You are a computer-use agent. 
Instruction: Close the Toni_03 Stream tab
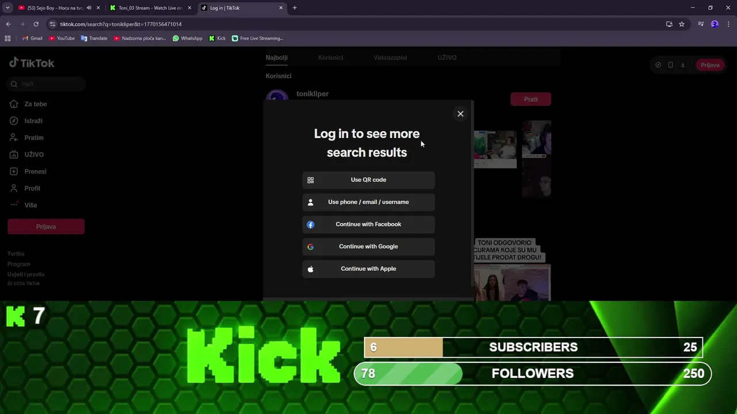pos(189,8)
